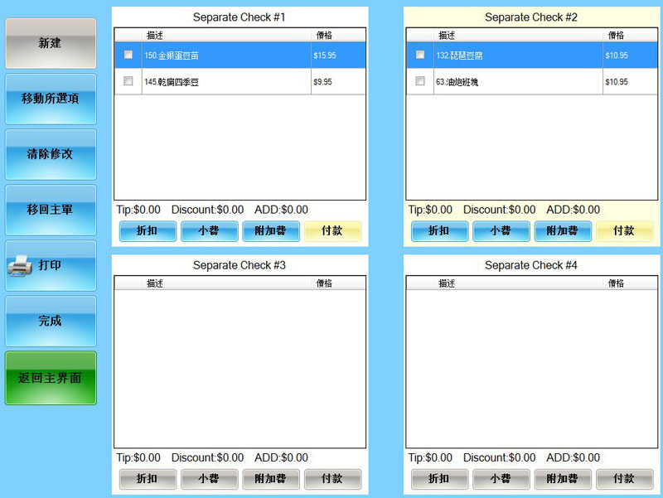
Task: Click yellow 付款 for Separate Check #2
Action: 624,231
